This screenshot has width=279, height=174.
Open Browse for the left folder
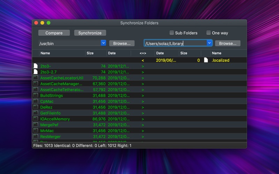pos(122,43)
